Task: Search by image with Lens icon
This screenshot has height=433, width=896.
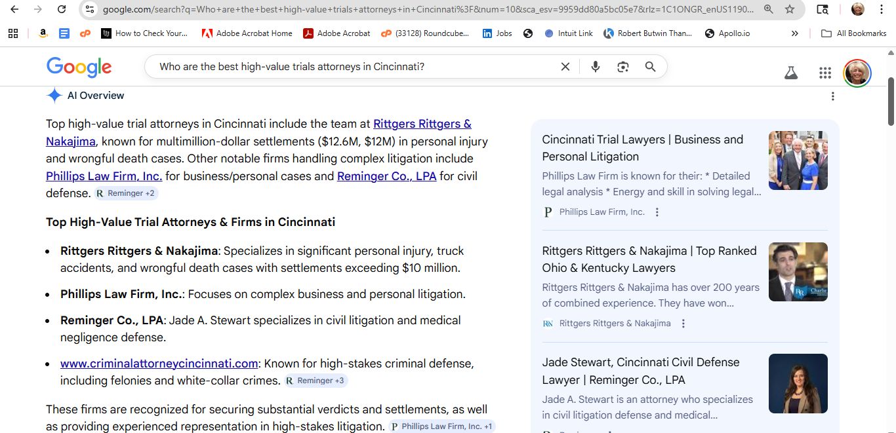Action: click(623, 66)
